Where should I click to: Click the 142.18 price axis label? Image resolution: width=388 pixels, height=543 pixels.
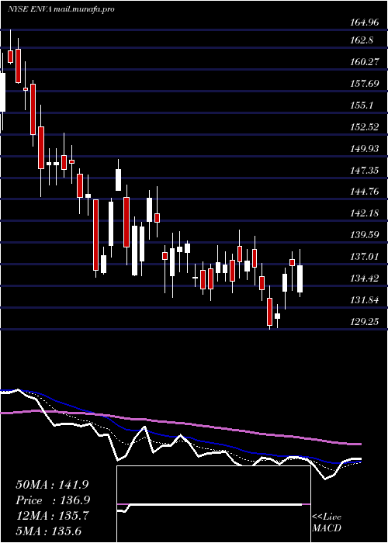[364, 213]
